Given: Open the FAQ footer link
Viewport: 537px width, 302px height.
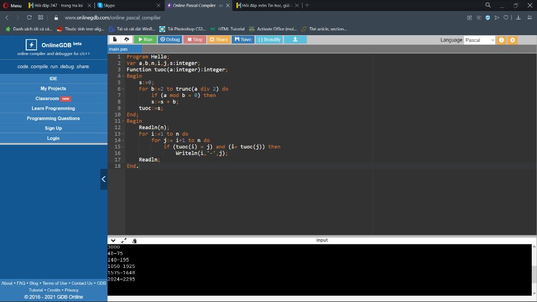Looking at the screenshot, I should 21,283.
